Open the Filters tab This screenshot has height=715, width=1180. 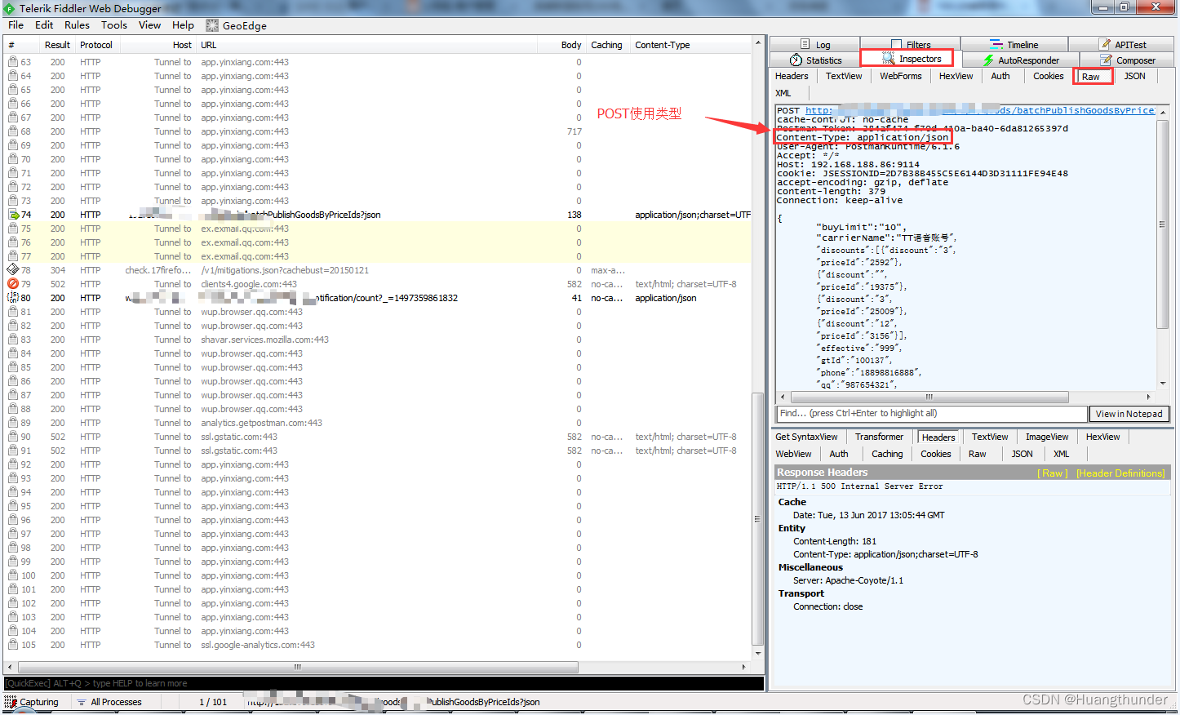pyautogui.click(x=911, y=45)
